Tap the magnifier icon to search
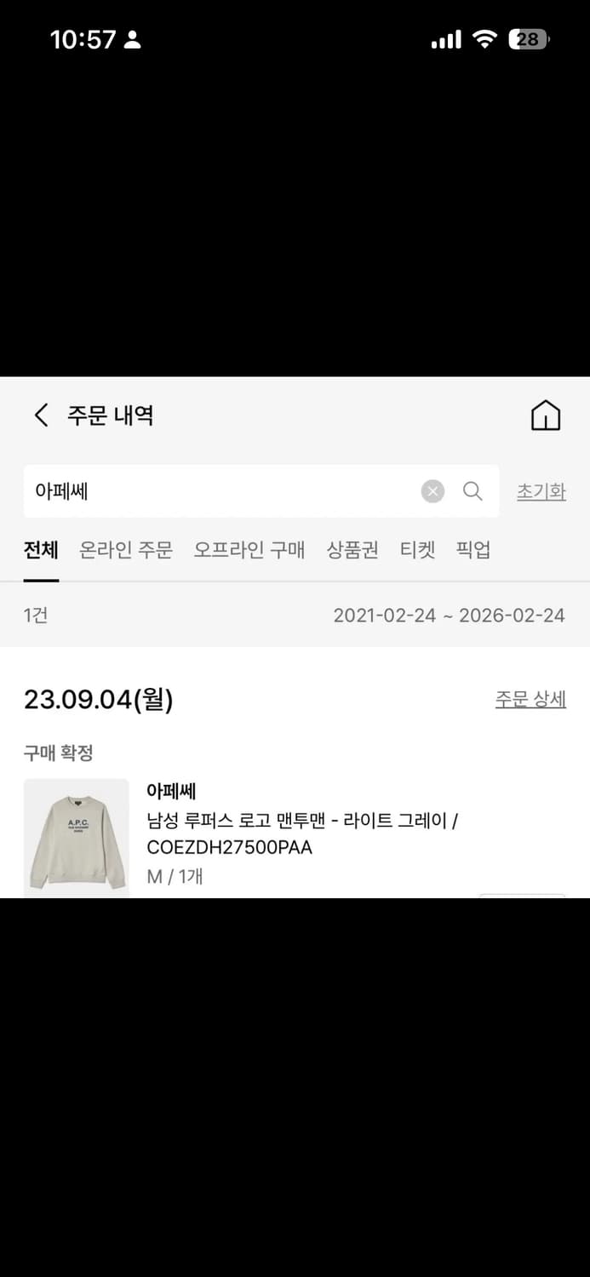Image resolution: width=590 pixels, height=1277 pixels. click(x=473, y=490)
